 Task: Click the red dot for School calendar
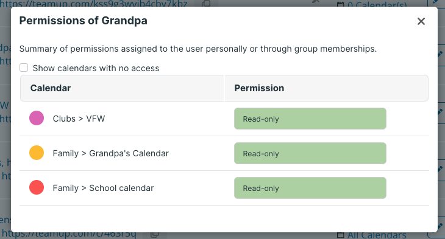coord(37,187)
